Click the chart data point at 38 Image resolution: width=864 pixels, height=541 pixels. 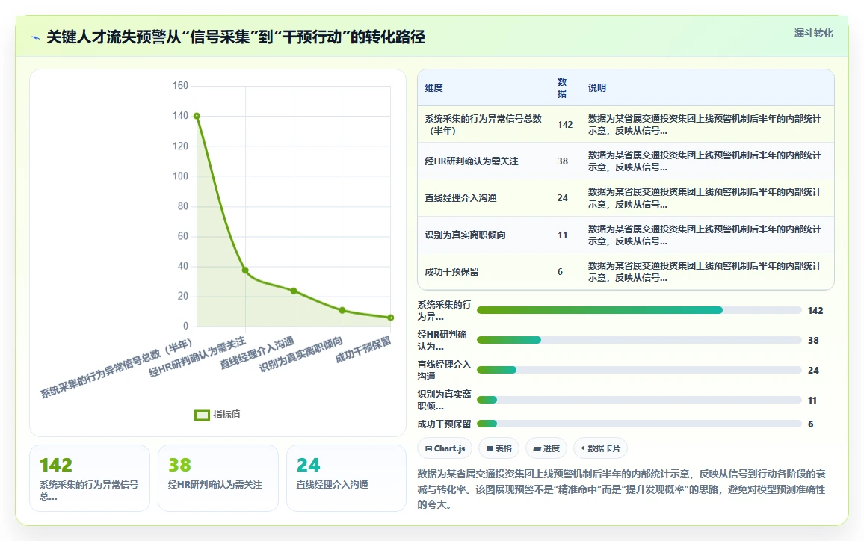[x=245, y=270]
